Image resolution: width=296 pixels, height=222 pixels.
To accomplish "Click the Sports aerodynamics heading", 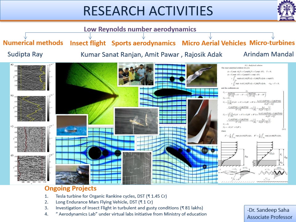I will pos(143,43).
